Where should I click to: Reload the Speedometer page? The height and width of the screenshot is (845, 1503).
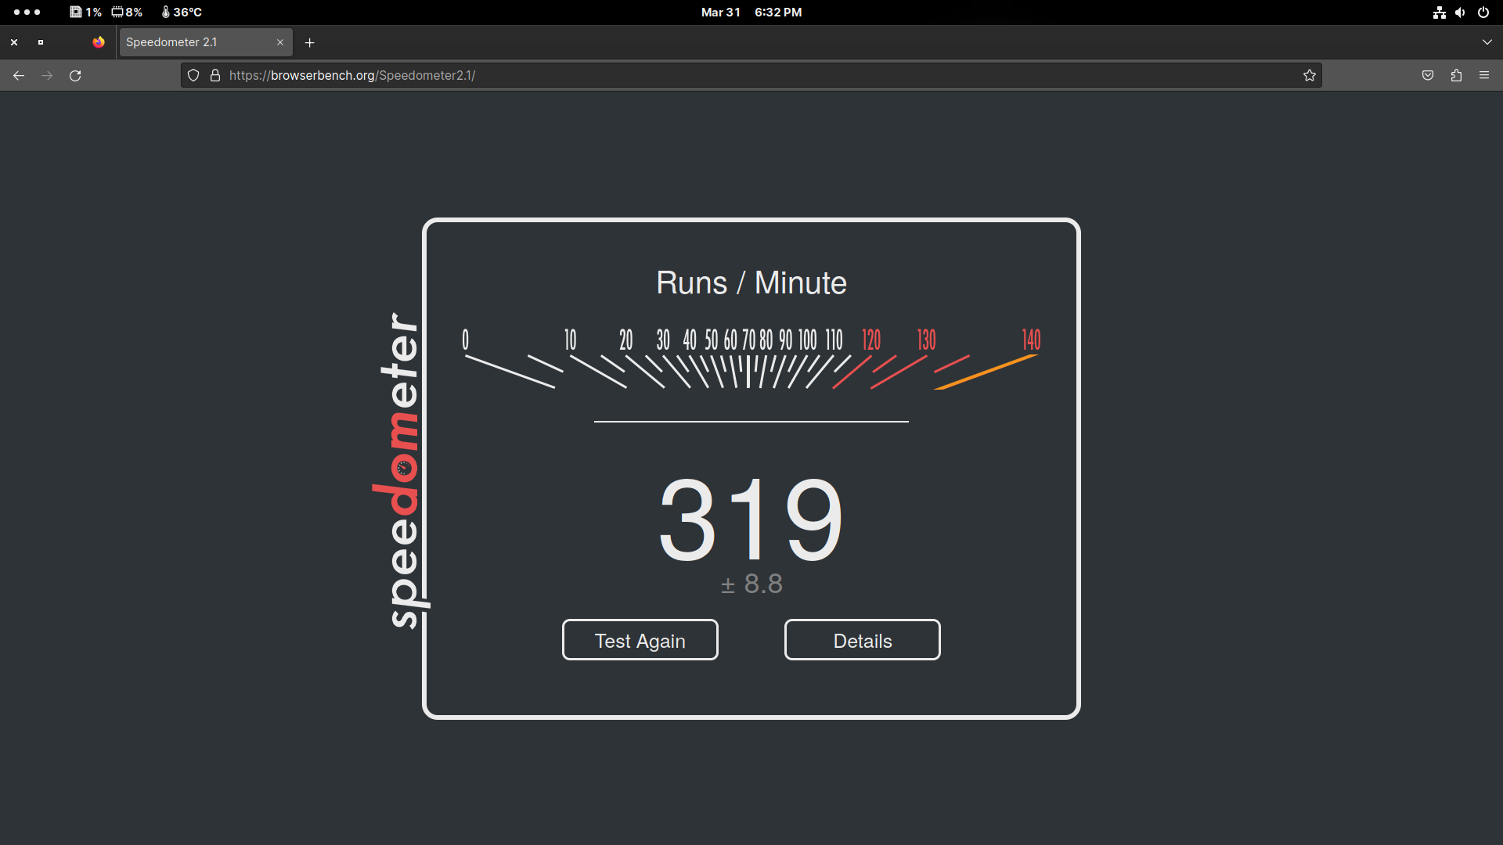75,75
